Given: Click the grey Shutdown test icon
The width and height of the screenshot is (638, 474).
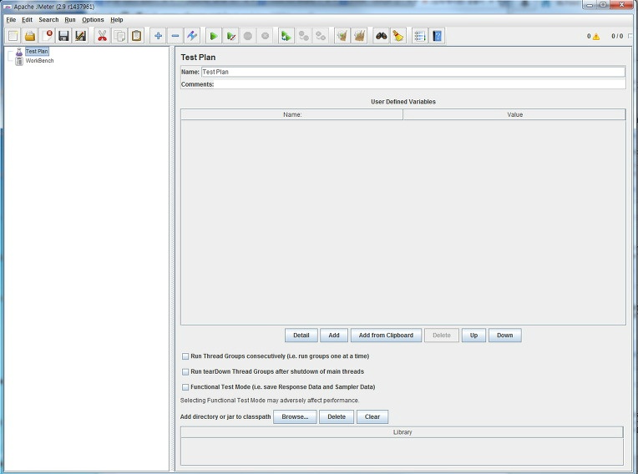Looking at the screenshot, I should (x=265, y=36).
